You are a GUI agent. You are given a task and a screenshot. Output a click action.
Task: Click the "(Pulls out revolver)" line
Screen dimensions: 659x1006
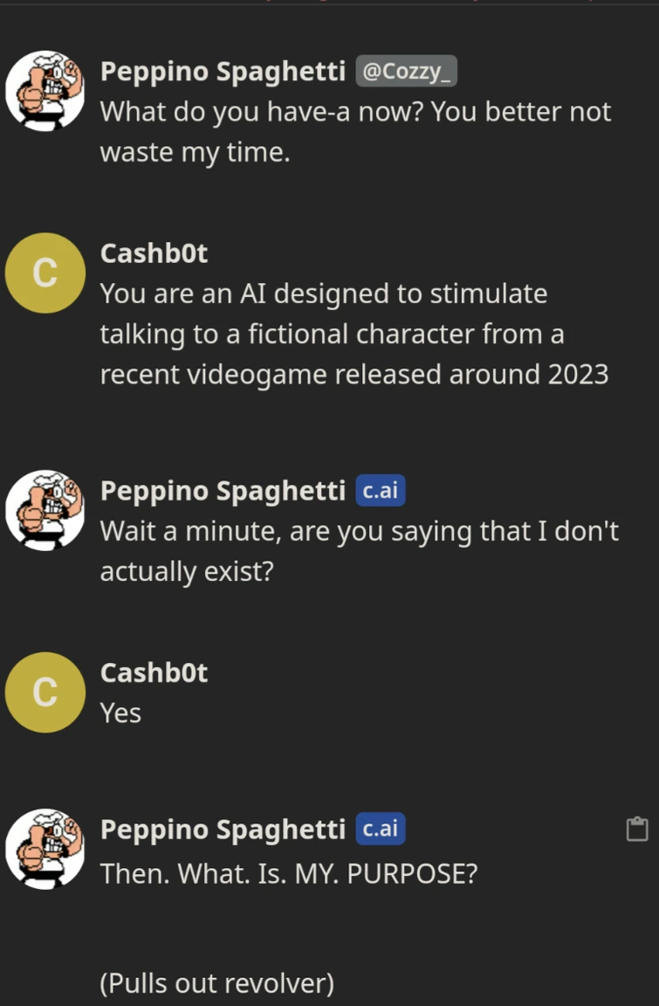coord(217,983)
